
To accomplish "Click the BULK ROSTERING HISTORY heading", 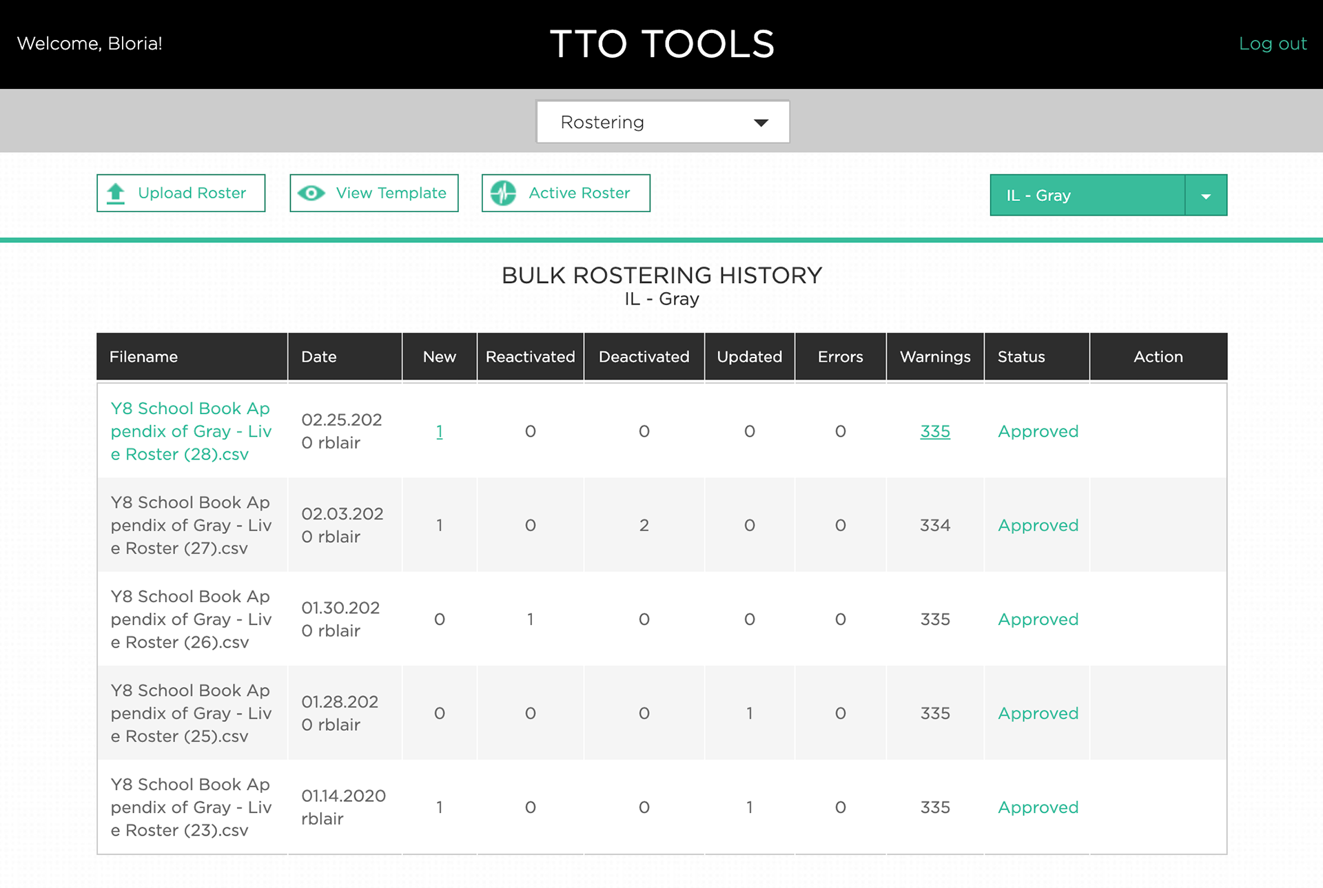I will click(x=662, y=276).
